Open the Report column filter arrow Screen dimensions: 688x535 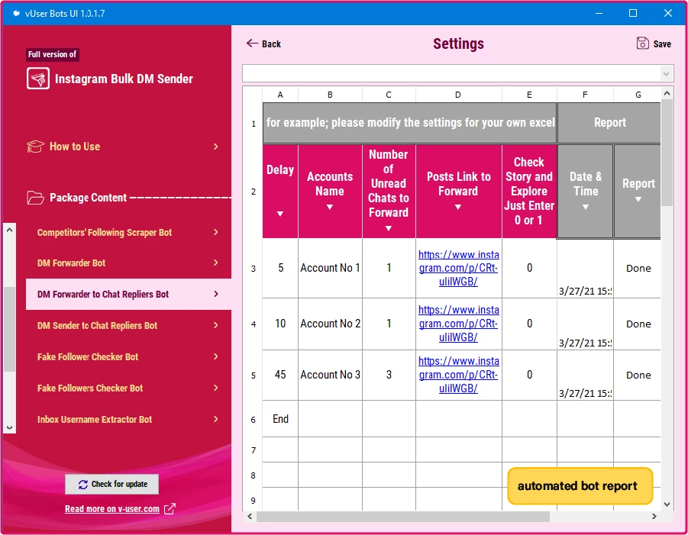[638, 199]
